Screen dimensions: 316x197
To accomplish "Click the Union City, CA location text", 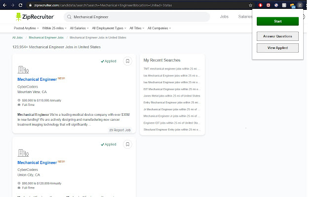I will click(29, 175).
